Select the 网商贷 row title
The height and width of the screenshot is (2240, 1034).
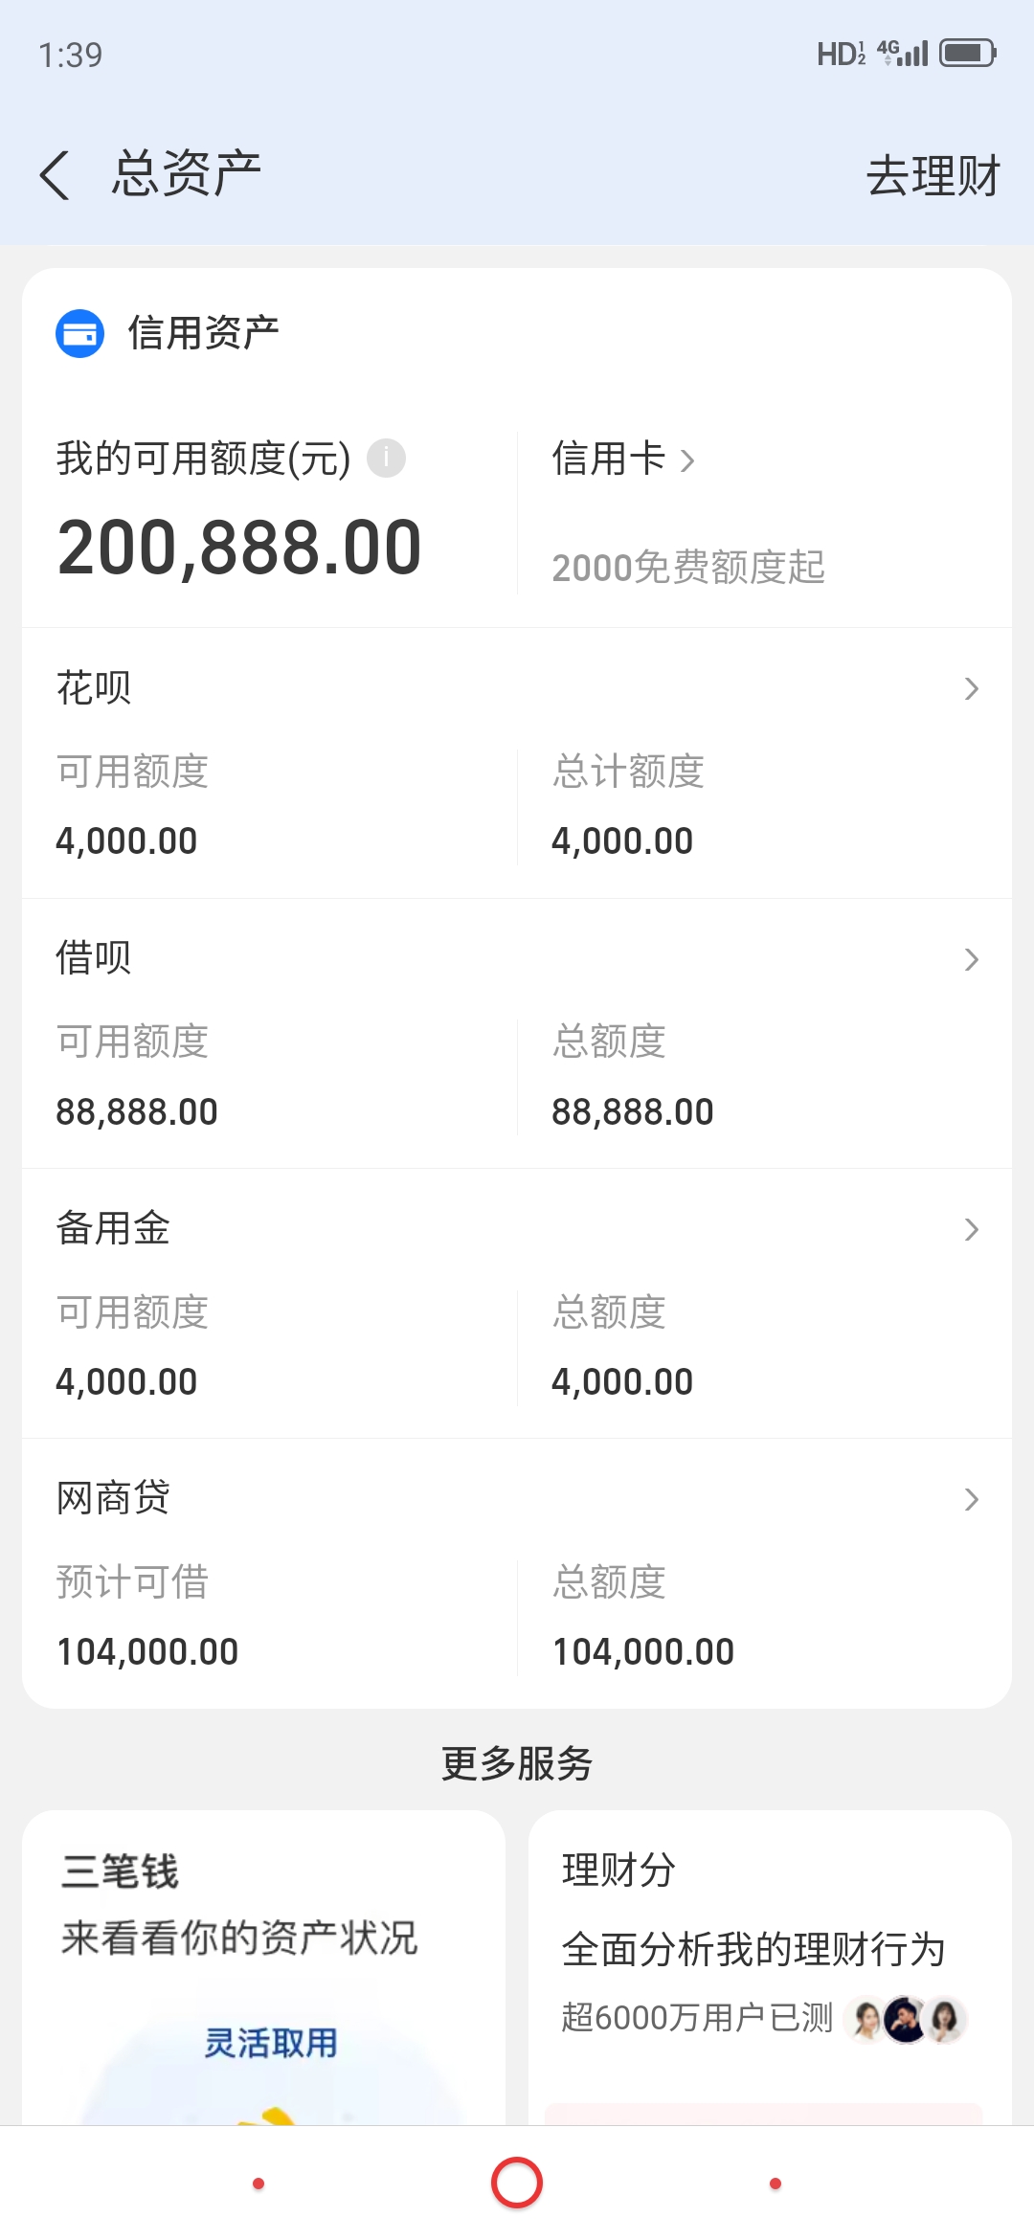[x=113, y=1497]
